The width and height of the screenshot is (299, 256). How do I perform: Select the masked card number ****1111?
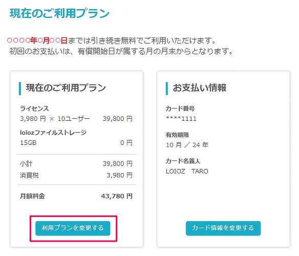(x=181, y=119)
